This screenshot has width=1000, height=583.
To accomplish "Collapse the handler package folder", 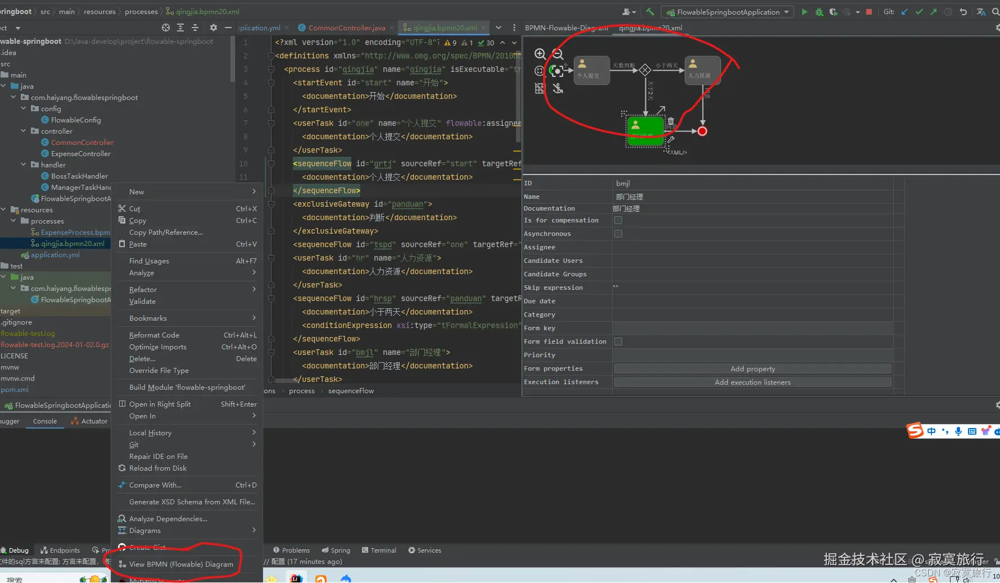I will point(24,165).
